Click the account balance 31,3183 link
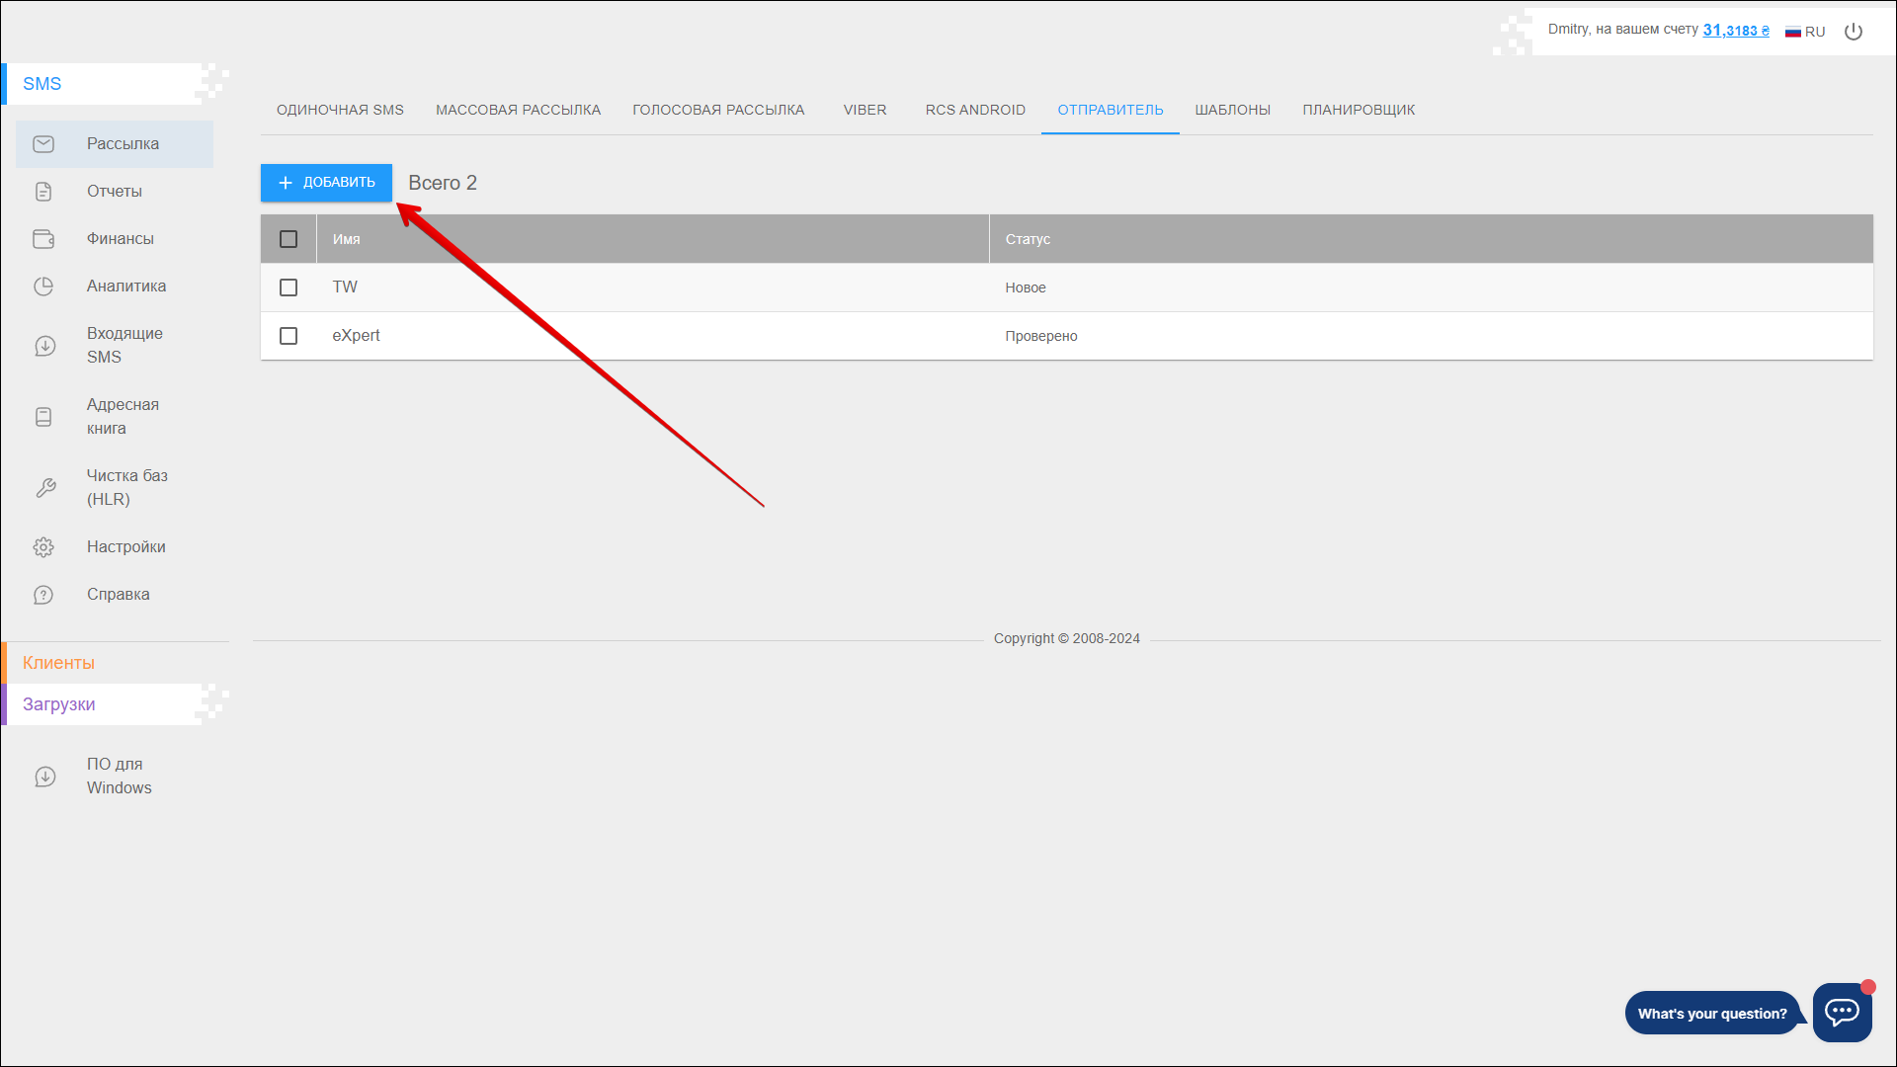The width and height of the screenshot is (1897, 1067). [1735, 31]
